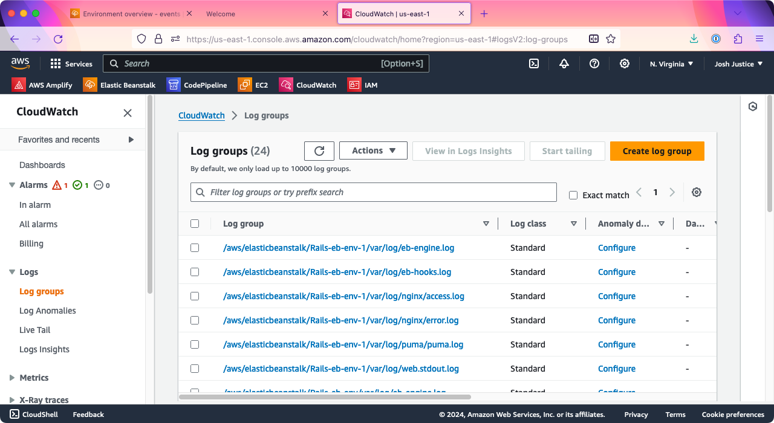Screen dimensions: 774x423
Task: Open browser hamburger application menu
Action: [759, 39]
